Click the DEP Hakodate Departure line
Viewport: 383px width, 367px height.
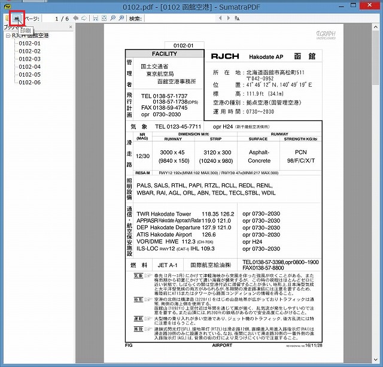(x=184, y=228)
